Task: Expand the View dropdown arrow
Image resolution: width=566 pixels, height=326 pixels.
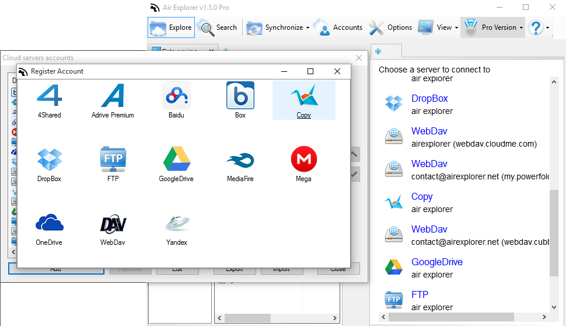Action: click(x=456, y=28)
